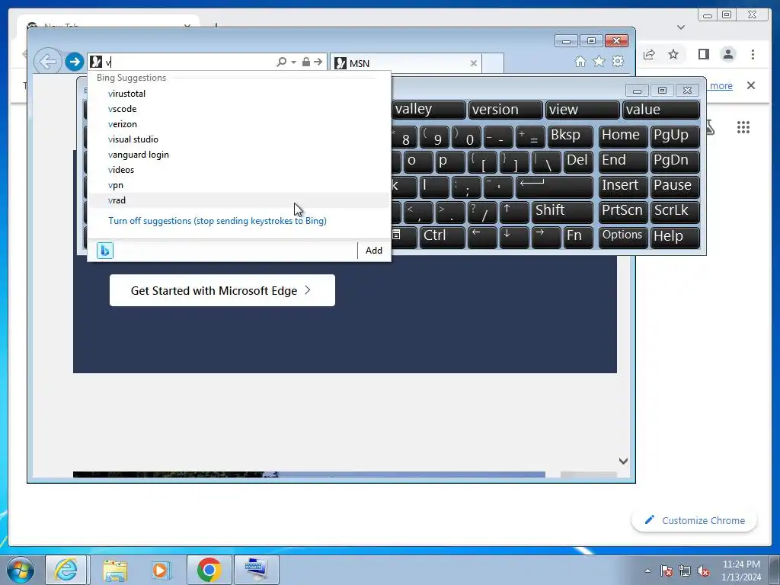This screenshot has height=585, width=780.
Task: Tap the Bksp key on on-screen keyboard
Action: pyautogui.click(x=570, y=136)
